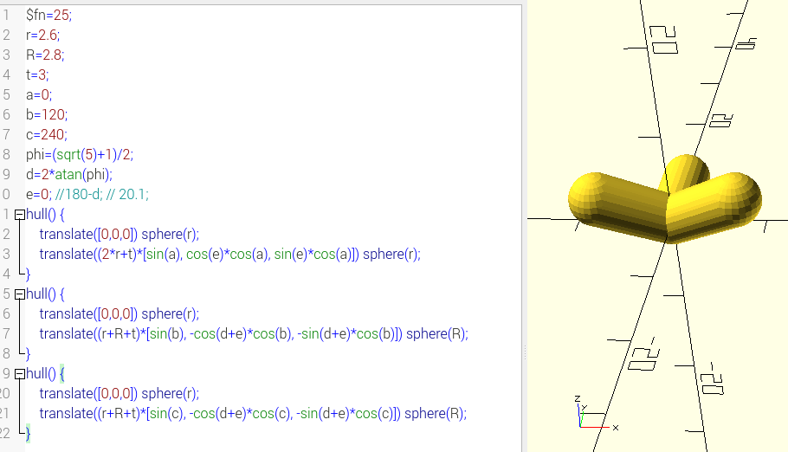This screenshot has height=452, width=788.
Task: Click the comment '//180-d; // 20.1;'
Action: click(x=101, y=194)
